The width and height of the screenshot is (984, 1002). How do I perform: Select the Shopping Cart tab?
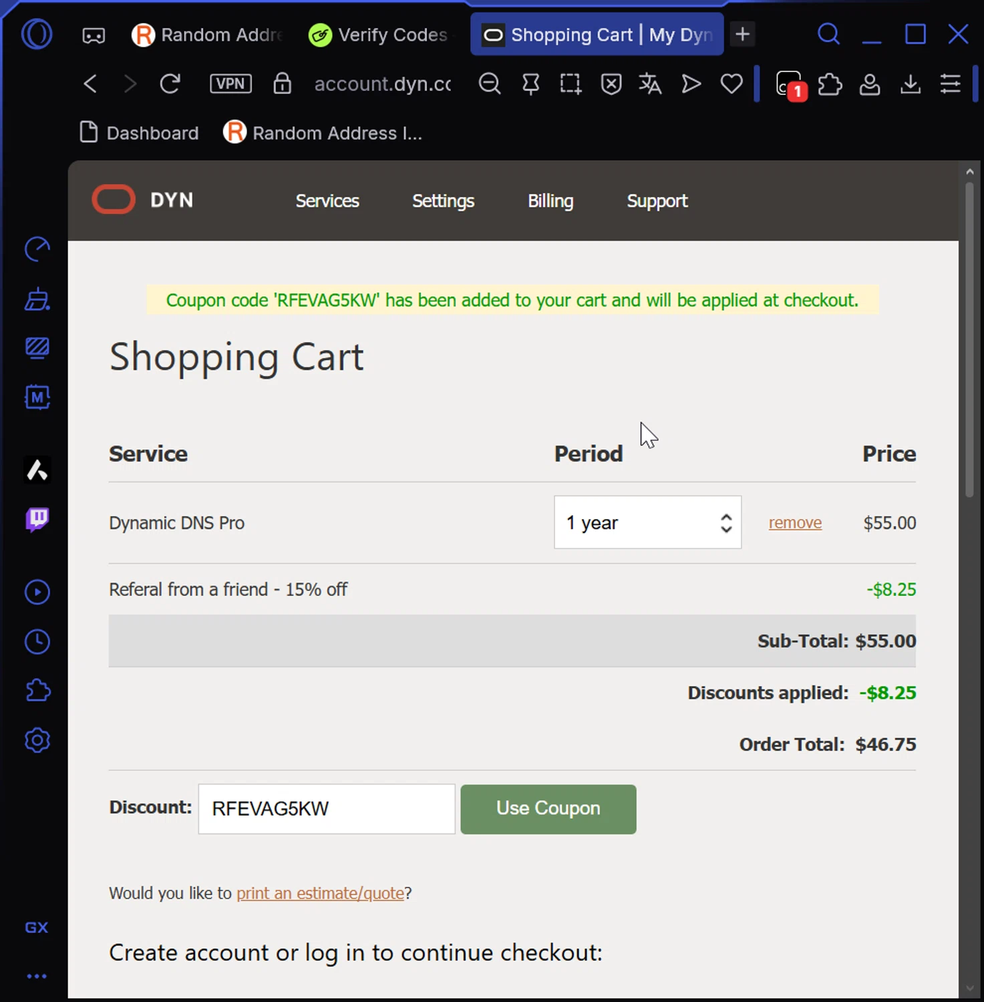597,35
